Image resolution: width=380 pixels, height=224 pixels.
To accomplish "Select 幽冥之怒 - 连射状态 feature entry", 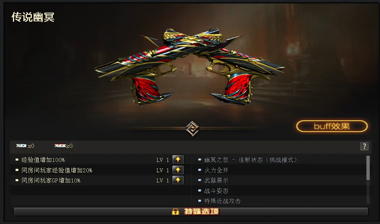I will coord(250,160).
